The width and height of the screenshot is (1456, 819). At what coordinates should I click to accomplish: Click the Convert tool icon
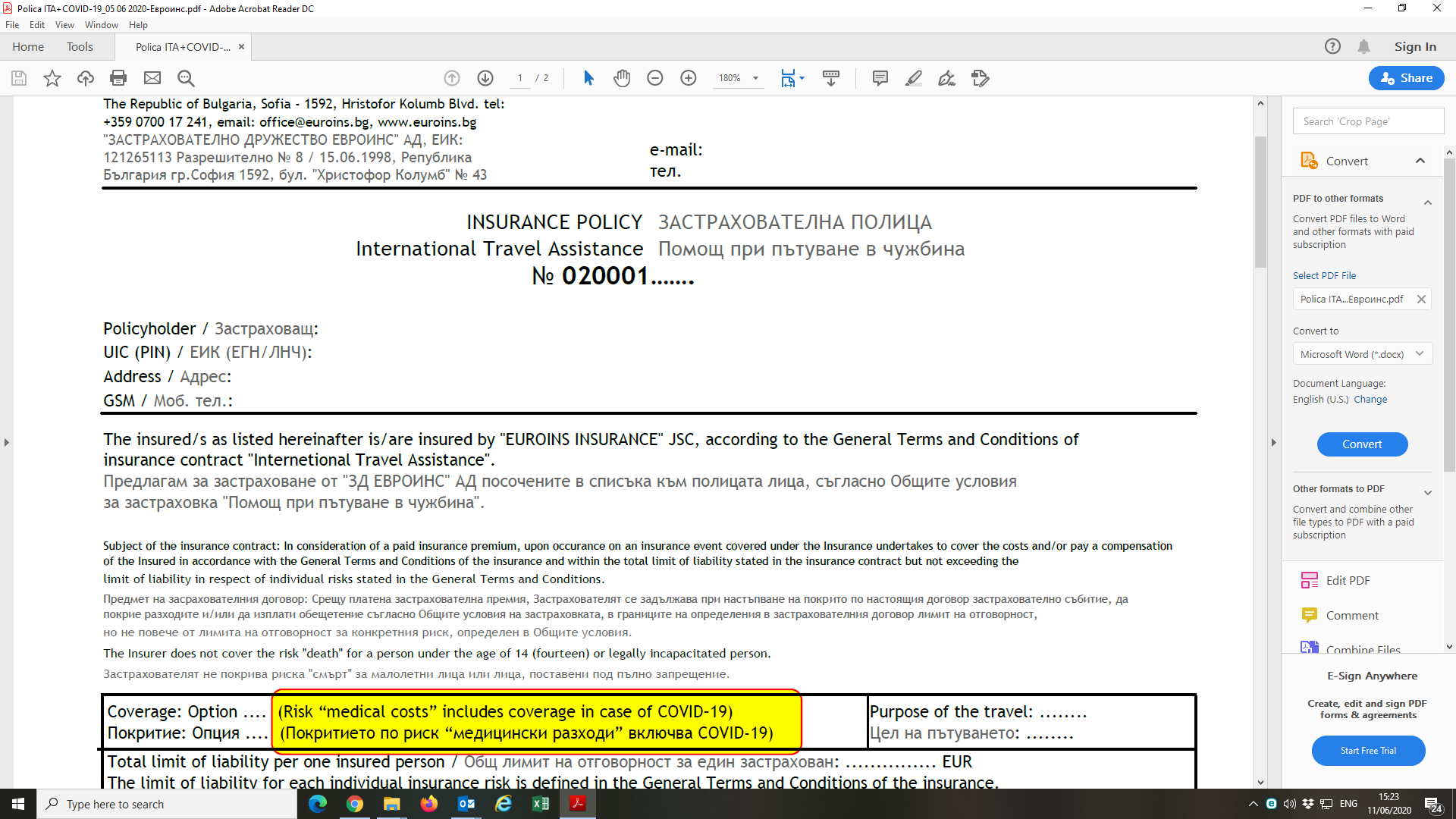click(x=1309, y=161)
